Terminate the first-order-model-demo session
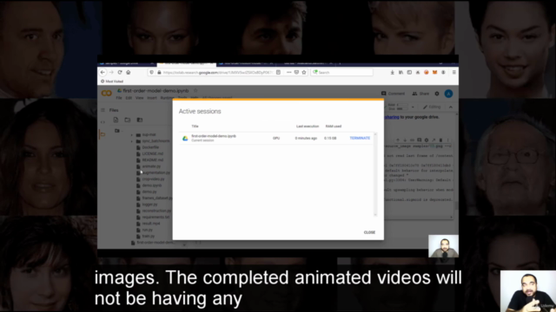This screenshot has height=312, width=556. pyautogui.click(x=360, y=138)
